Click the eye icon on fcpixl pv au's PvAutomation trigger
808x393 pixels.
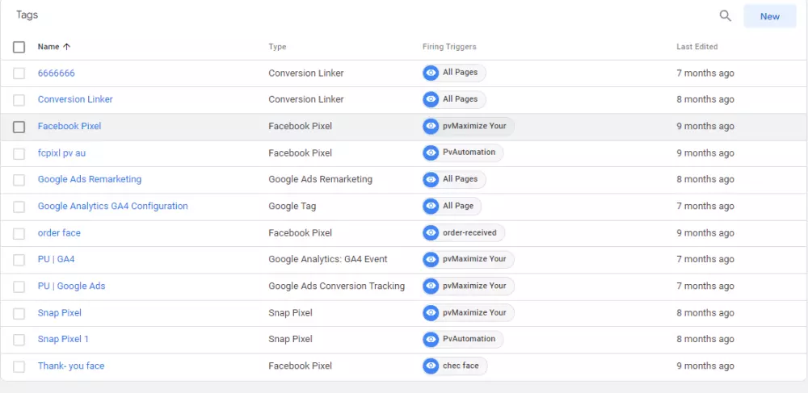(431, 153)
